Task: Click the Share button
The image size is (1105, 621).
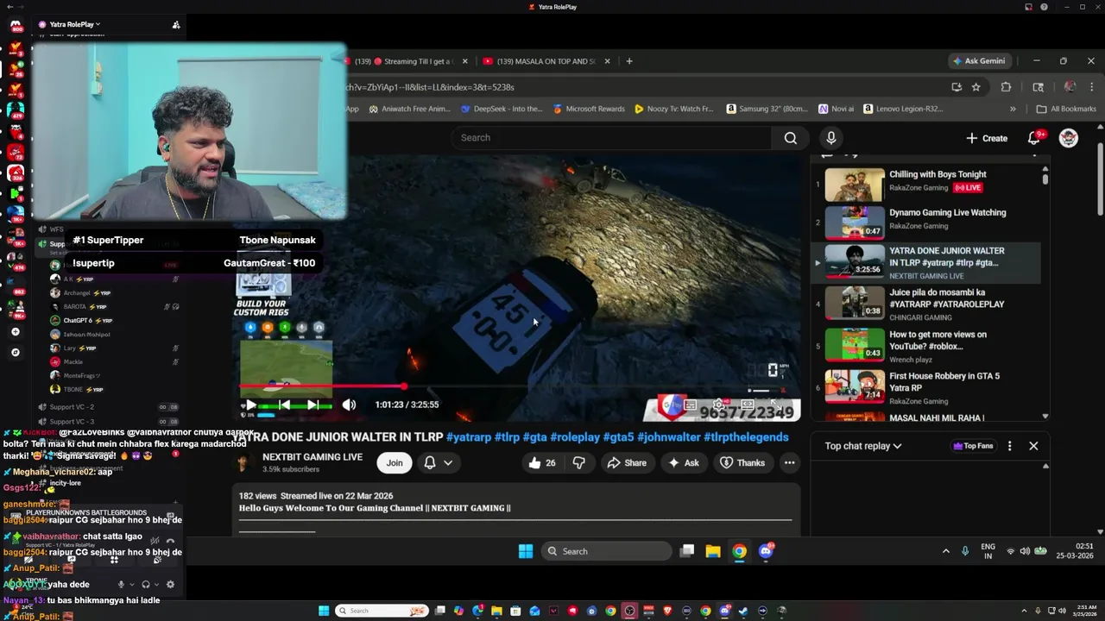Action: (627, 463)
